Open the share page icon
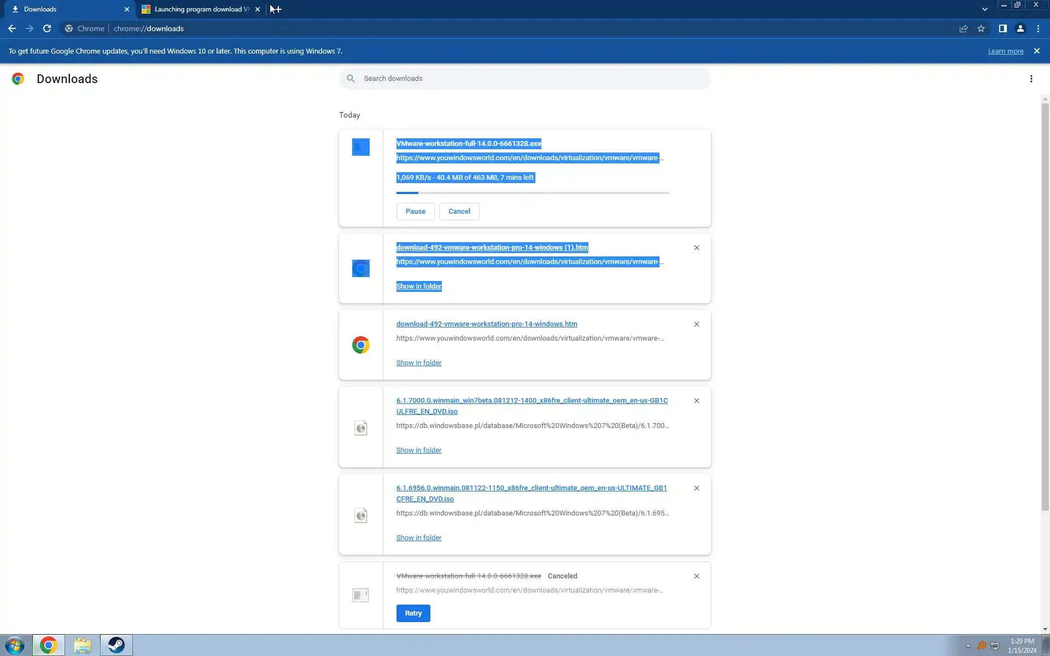This screenshot has height=656, width=1050. point(964,28)
